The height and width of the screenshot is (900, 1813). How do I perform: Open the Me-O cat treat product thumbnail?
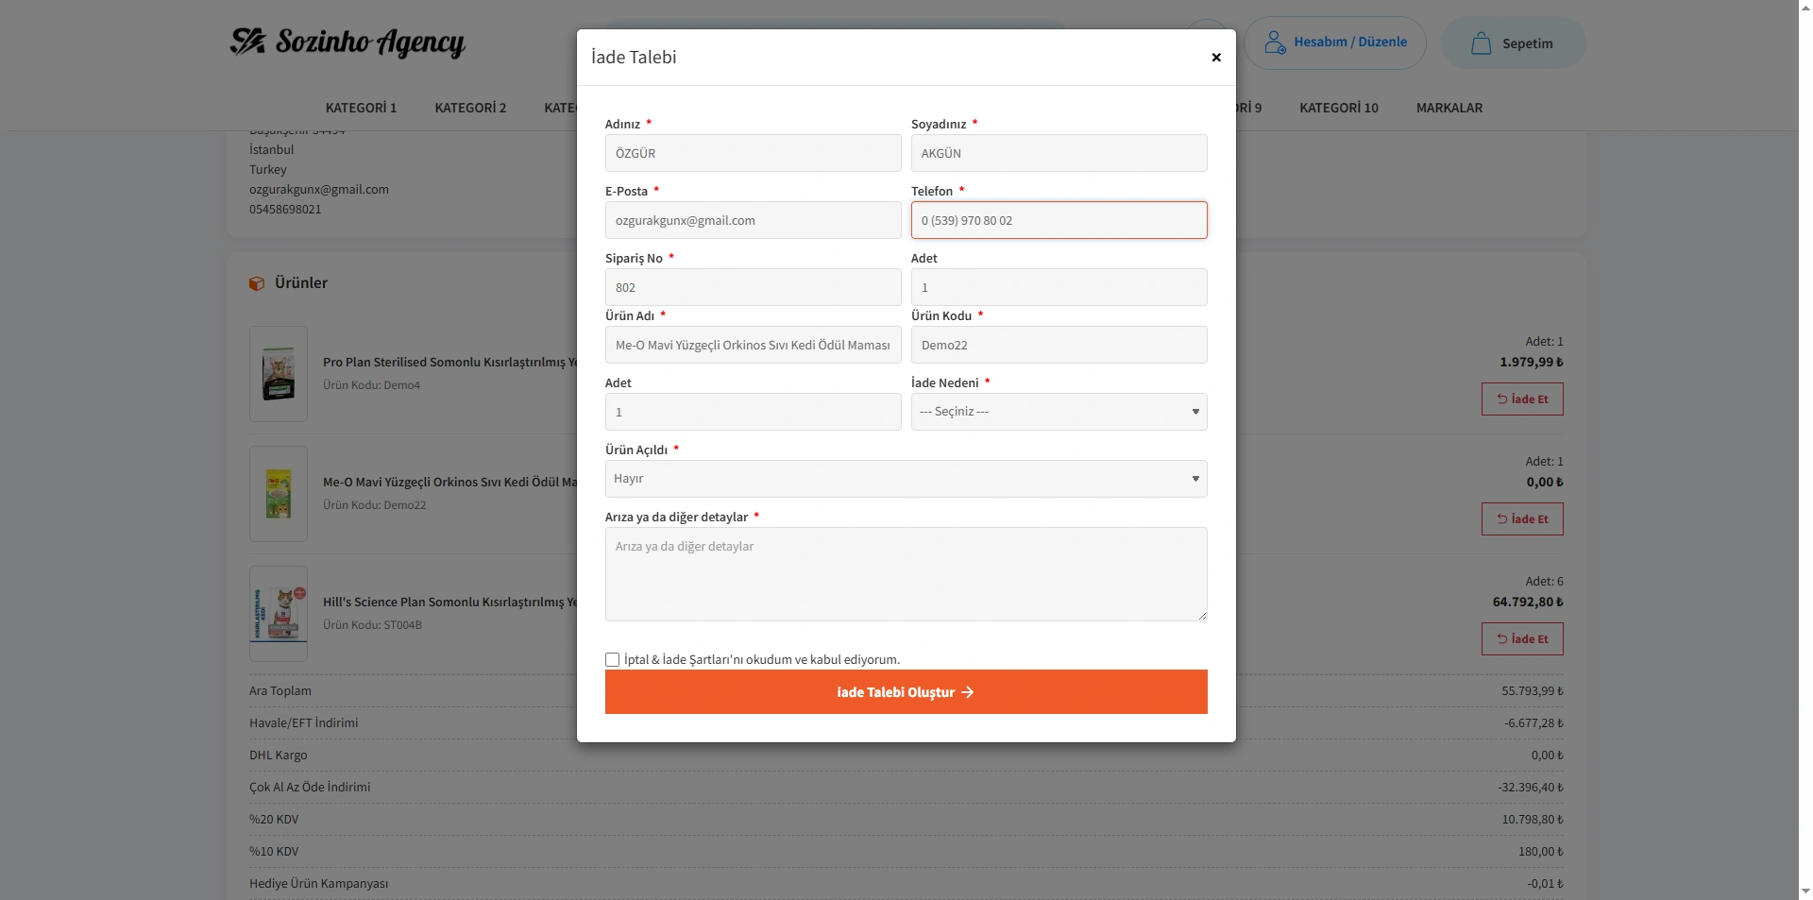(279, 494)
